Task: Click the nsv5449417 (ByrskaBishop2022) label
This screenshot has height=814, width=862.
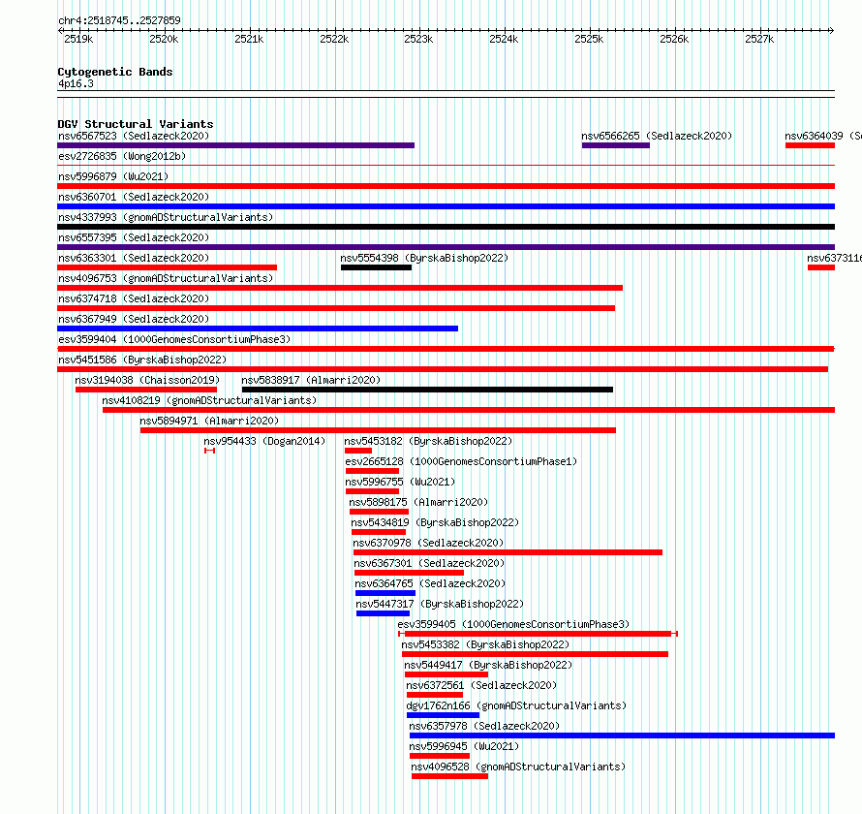Action: [x=488, y=665]
